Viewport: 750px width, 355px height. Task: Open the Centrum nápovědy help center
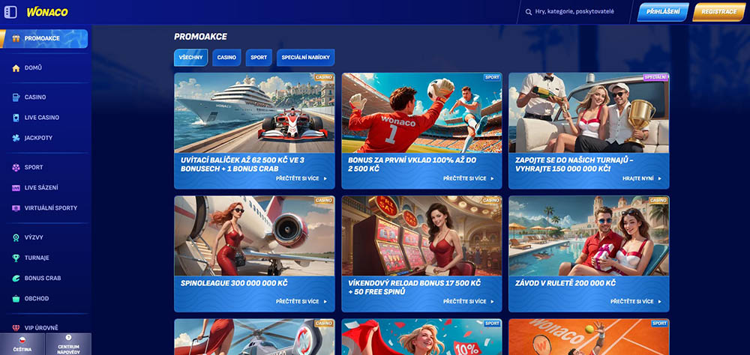click(x=68, y=344)
